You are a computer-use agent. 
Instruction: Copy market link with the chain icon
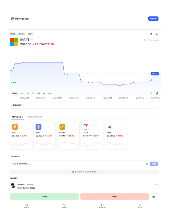click(x=157, y=34)
